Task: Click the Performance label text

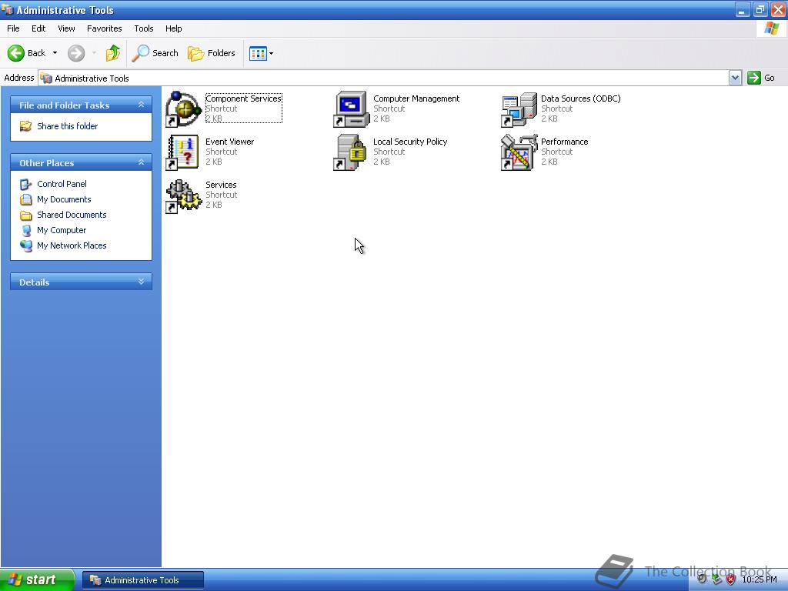Action: pyautogui.click(x=564, y=142)
